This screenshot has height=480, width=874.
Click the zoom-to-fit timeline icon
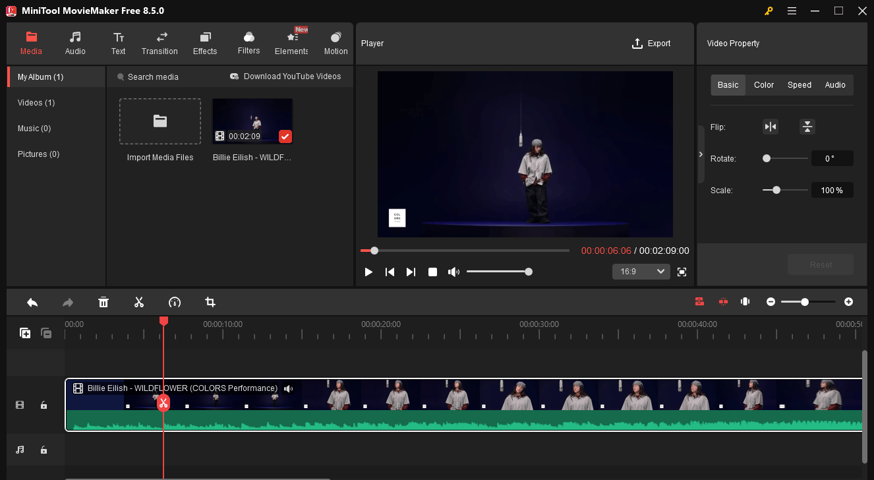[x=745, y=301]
